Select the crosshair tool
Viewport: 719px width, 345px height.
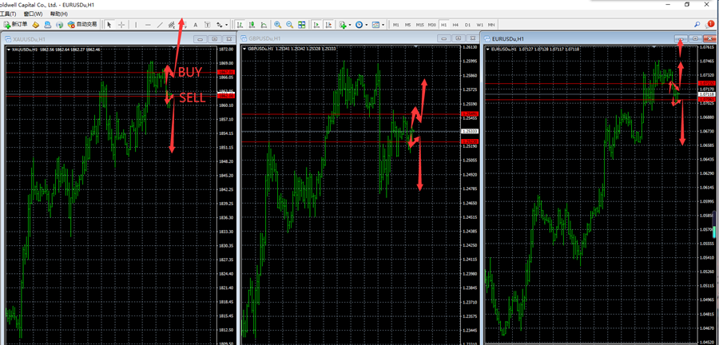[121, 25]
